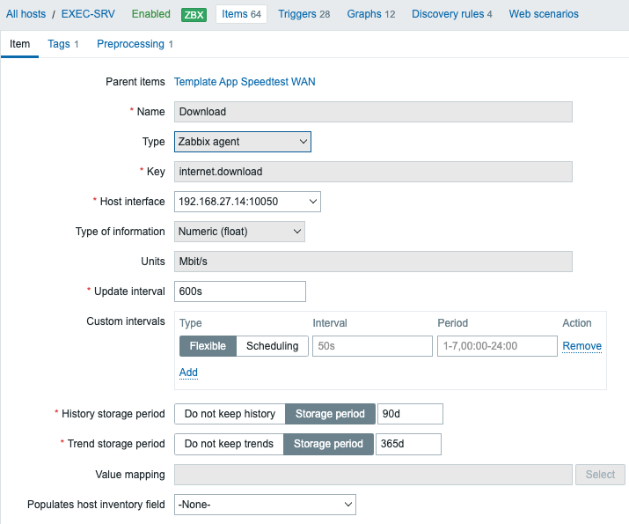Remove the custom interval row
The width and height of the screenshot is (629, 524).
click(x=581, y=346)
